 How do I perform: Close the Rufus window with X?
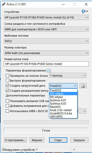[x=86, y=4]
